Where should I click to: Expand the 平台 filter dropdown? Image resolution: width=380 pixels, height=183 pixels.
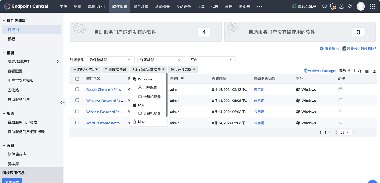tap(211, 60)
